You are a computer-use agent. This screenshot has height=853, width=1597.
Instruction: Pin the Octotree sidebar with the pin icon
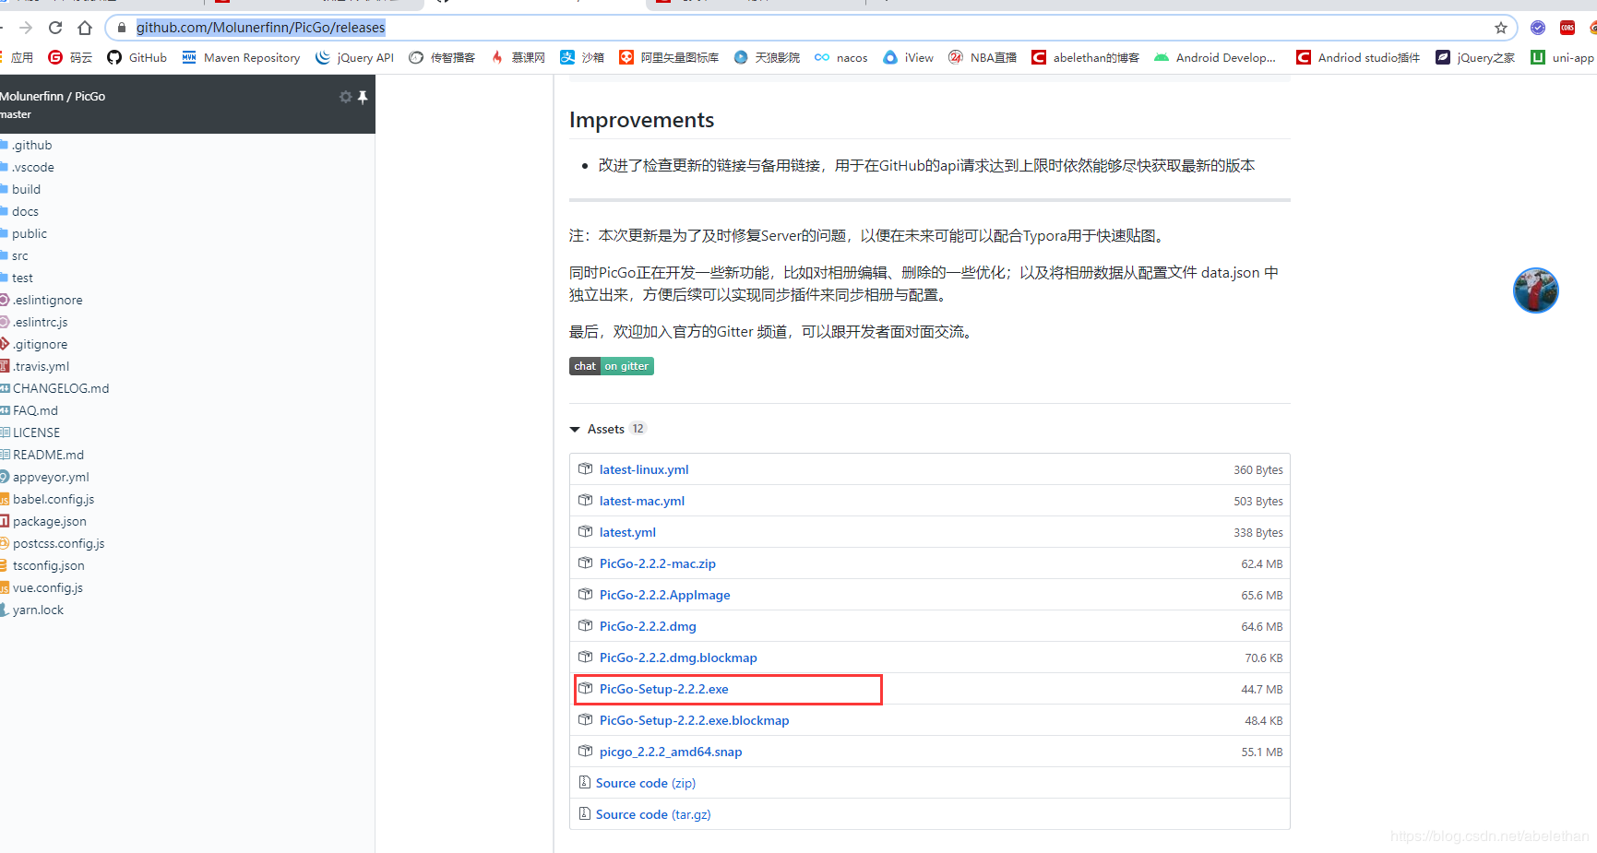pyautogui.click(x=363, y=97)
